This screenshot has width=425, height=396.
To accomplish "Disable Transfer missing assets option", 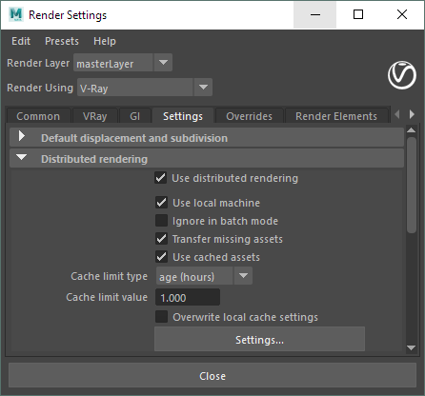I will [x=161, y=239].
